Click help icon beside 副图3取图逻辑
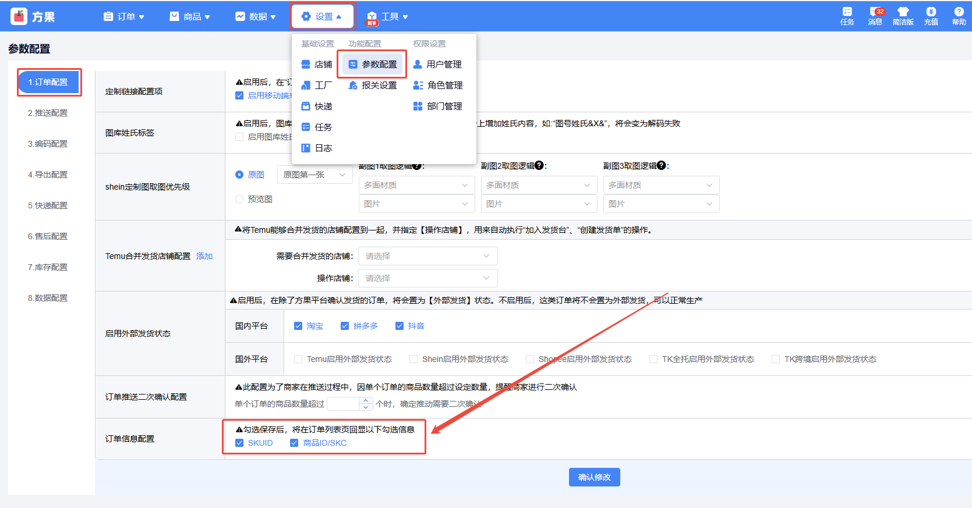 (662, 165)
